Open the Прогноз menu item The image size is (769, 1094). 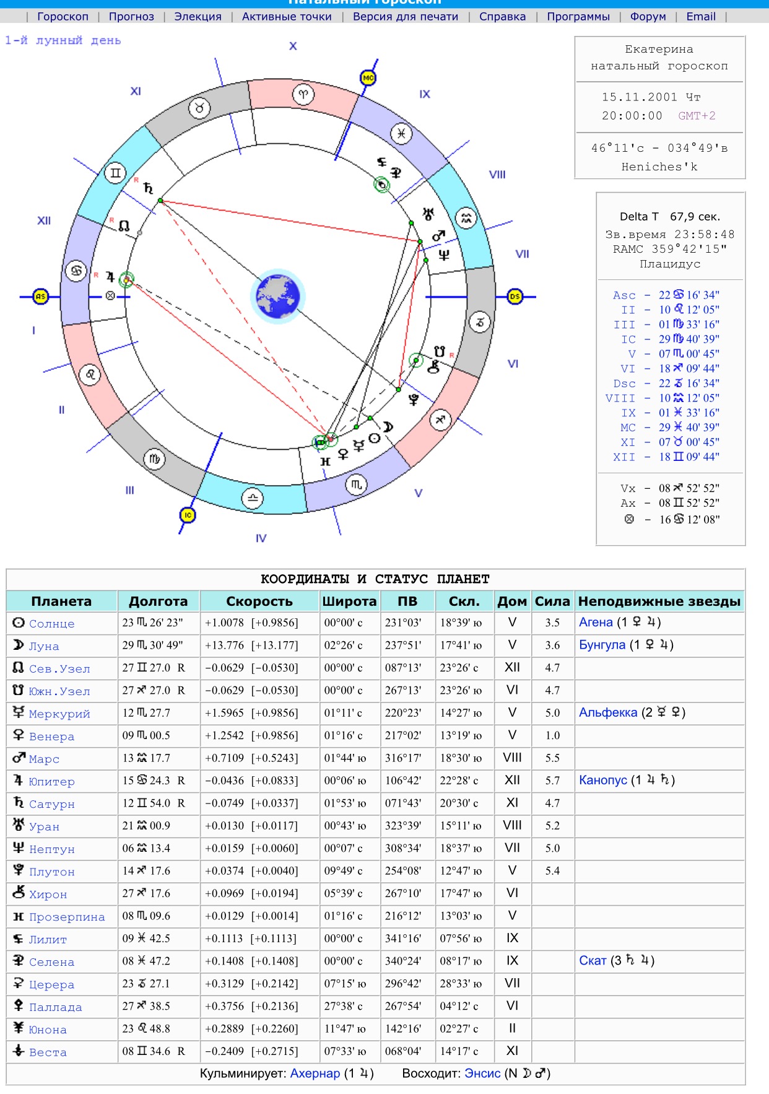(x=131, y=17)
